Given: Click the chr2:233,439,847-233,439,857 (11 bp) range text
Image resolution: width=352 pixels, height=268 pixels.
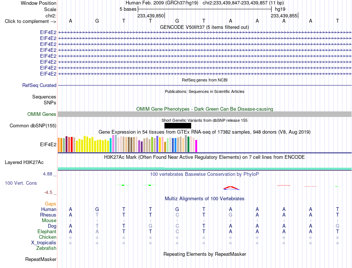Looking at the screenshot, I should point(243,3).
